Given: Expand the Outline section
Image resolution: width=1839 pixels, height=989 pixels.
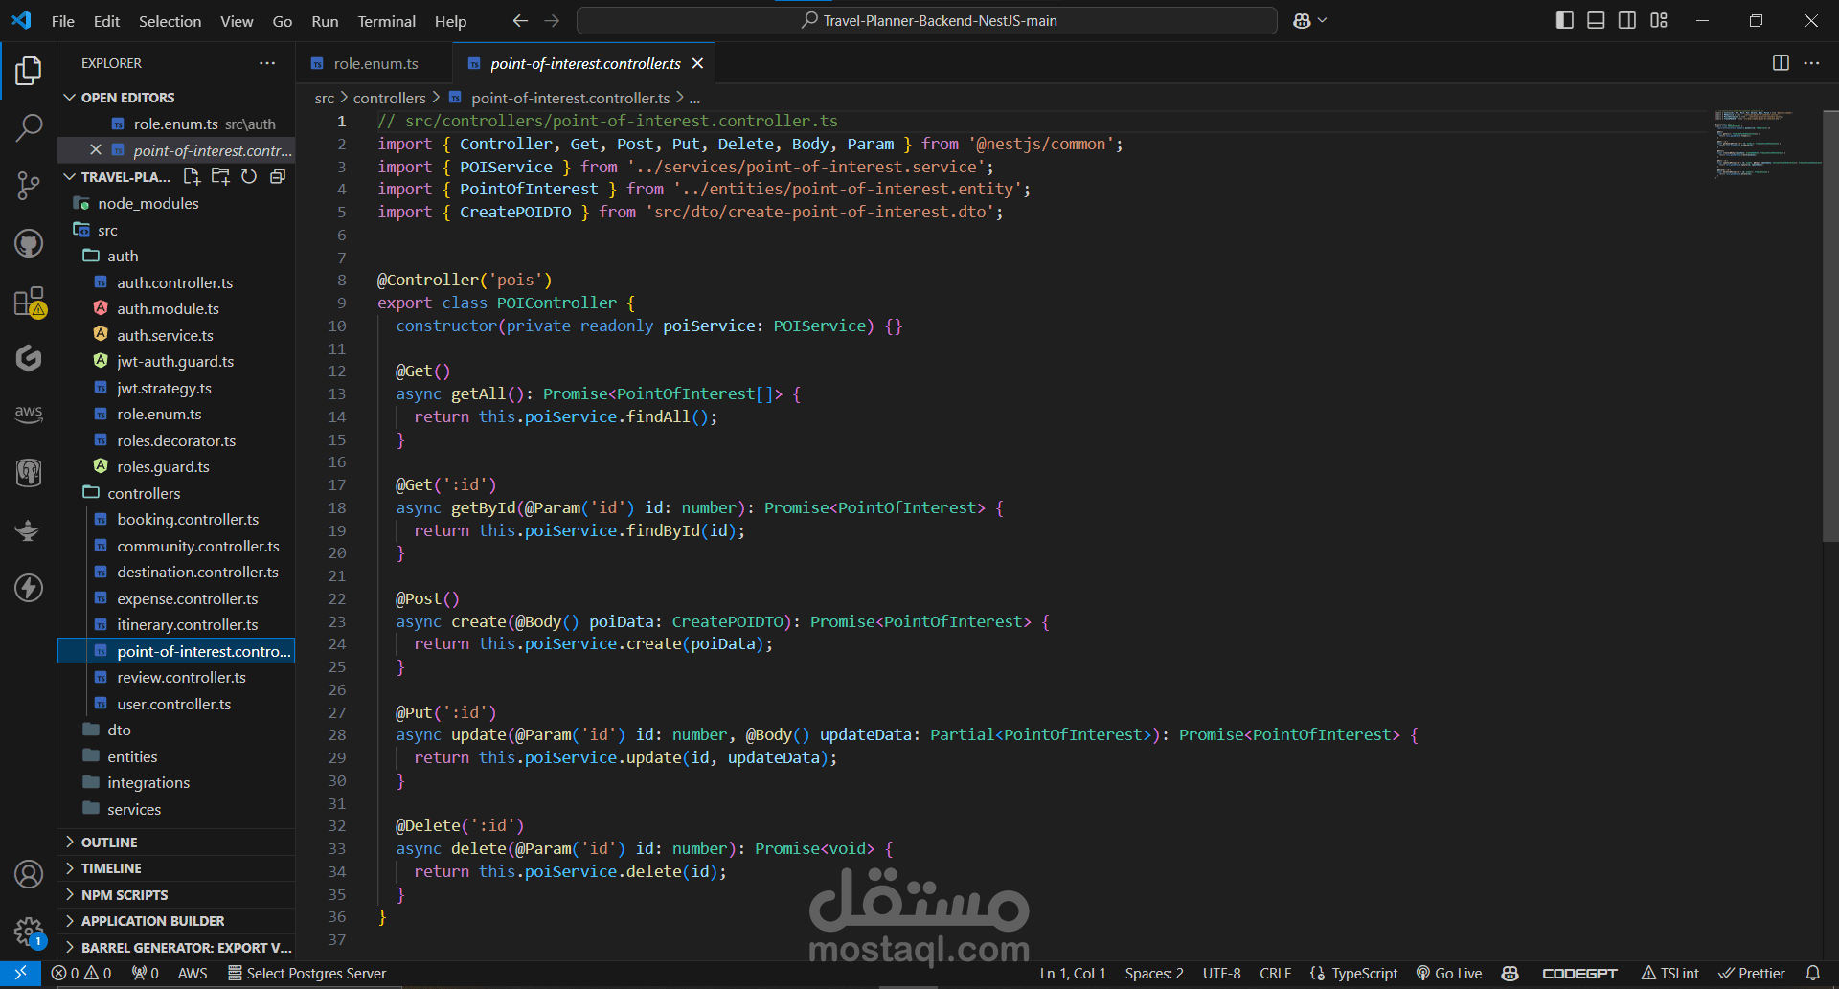Looking at the screenshot, I should (176, 842).
